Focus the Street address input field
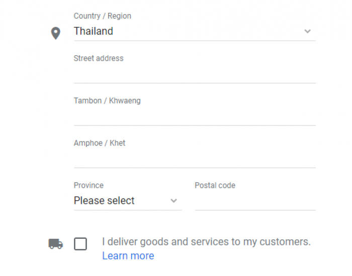 195,74
